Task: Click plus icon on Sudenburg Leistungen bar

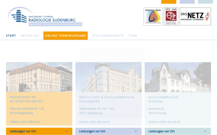Action: tap(136, 131)
